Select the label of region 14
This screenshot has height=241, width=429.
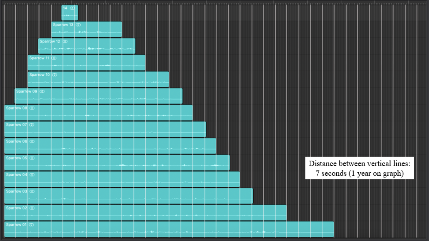pos(65,8)
